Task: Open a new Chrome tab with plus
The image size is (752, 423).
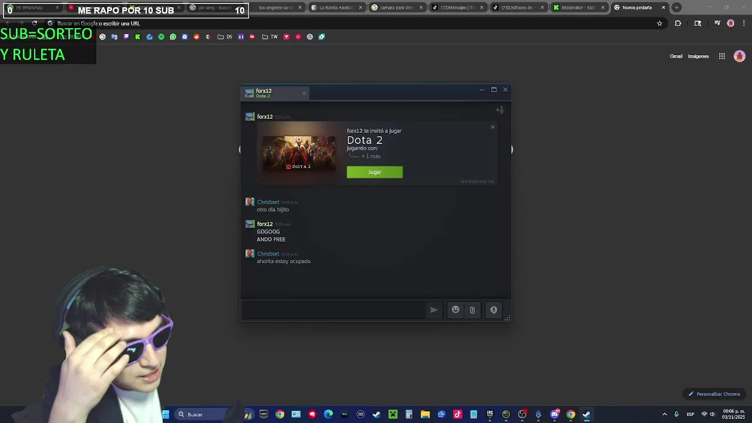Action: pos(677,8)
